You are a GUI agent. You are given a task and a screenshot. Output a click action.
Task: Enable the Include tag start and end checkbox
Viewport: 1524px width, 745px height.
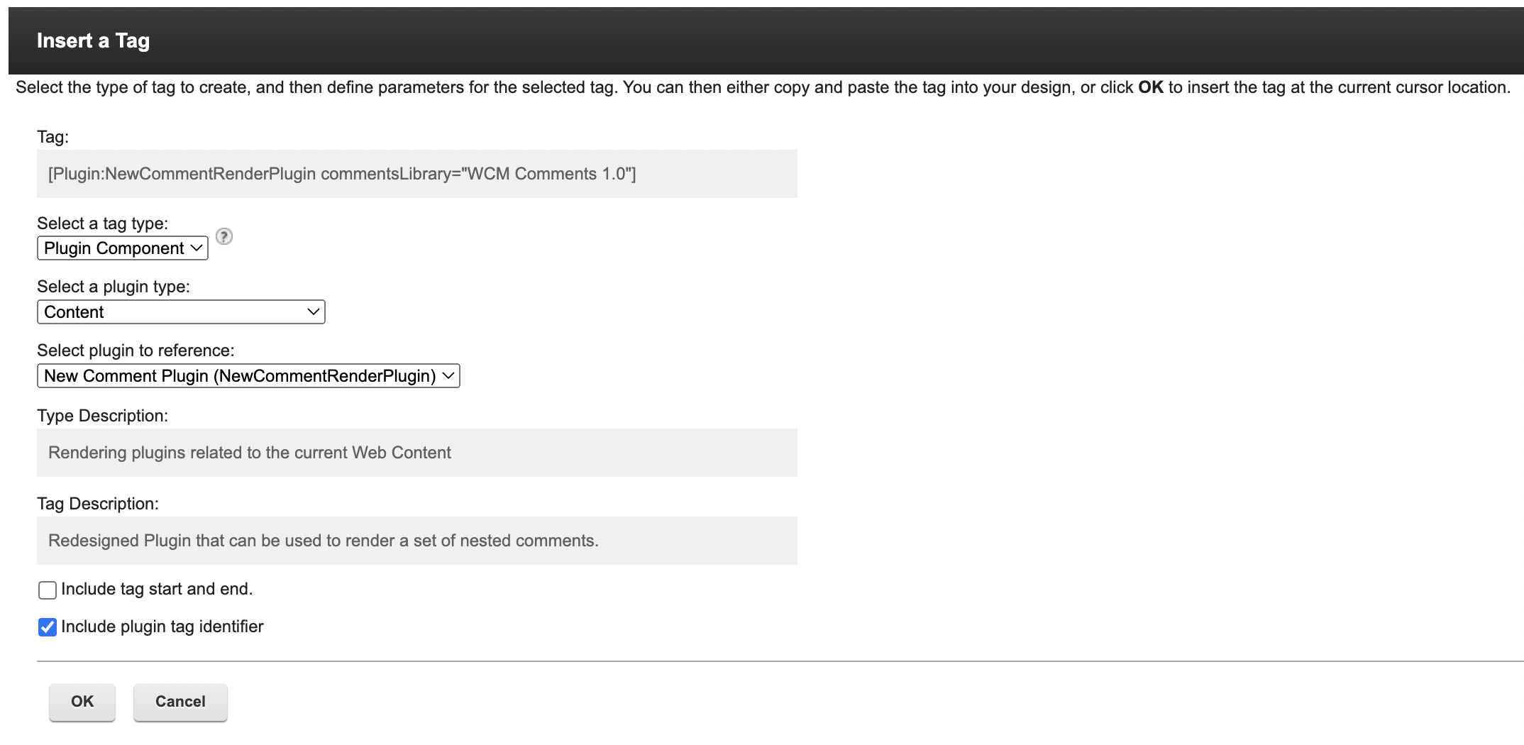tap(48, 590)
